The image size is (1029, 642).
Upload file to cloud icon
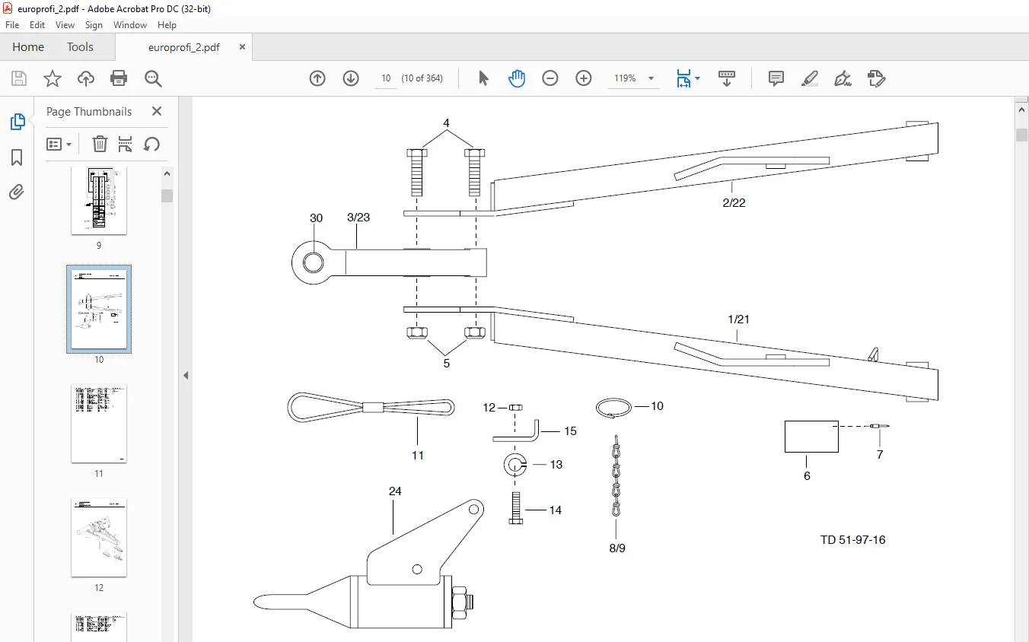coord(86,78)
